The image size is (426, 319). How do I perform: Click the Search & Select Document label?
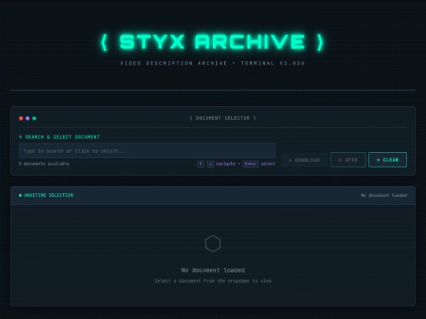(x=59, y=137)
